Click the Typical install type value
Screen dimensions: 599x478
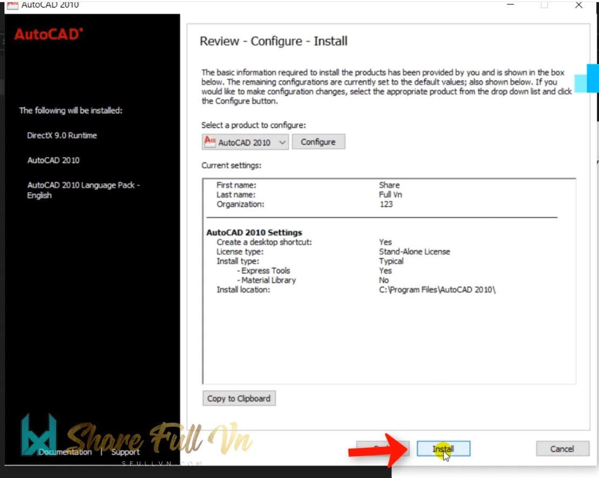[391, 261]
